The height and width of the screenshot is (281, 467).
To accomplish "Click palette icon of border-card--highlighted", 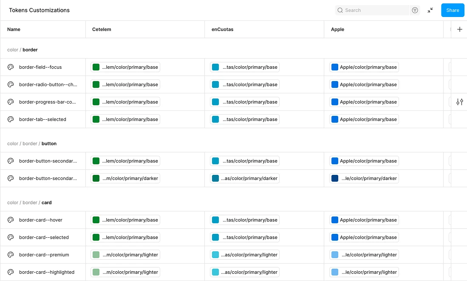I will [x=11, y=272].
